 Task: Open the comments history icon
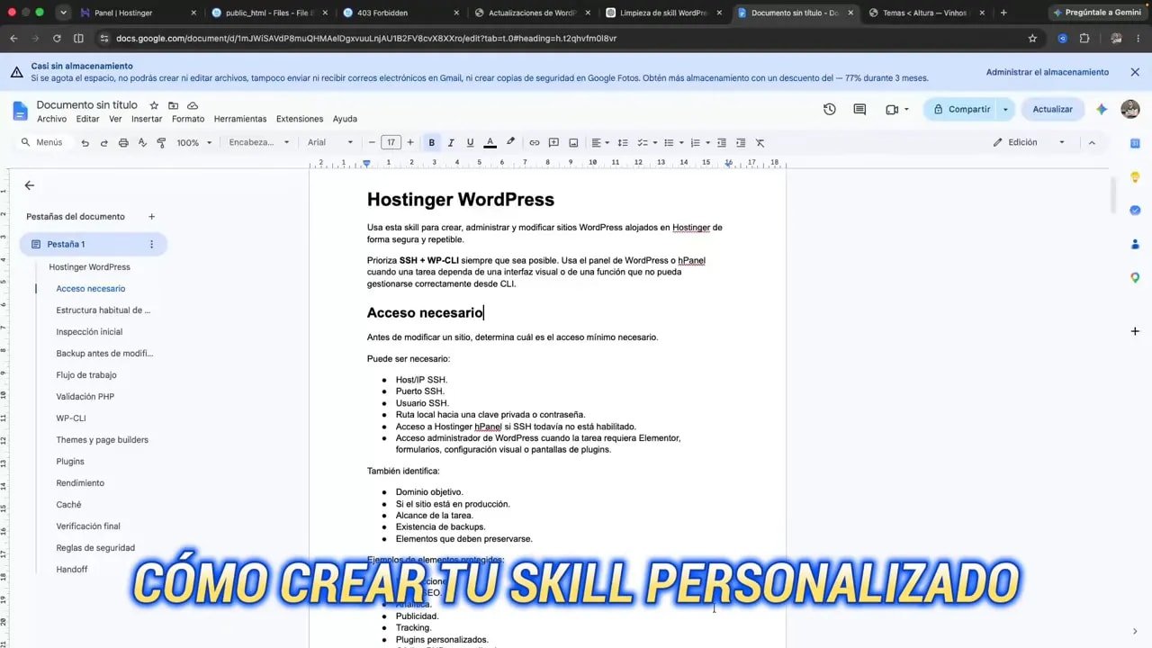point(859,109)
